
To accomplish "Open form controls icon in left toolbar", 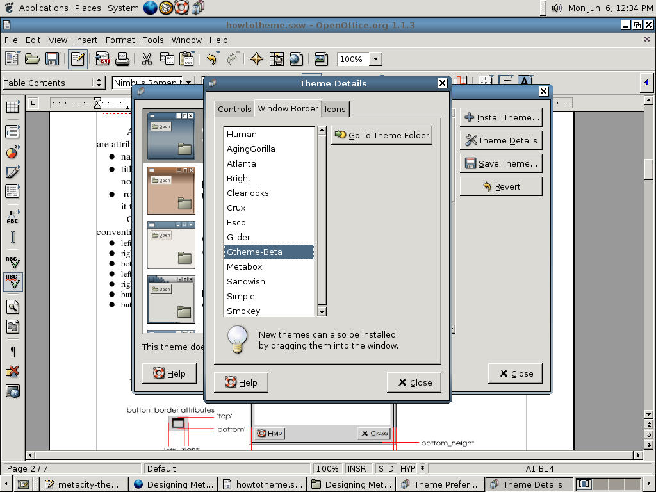I will 13,192.
